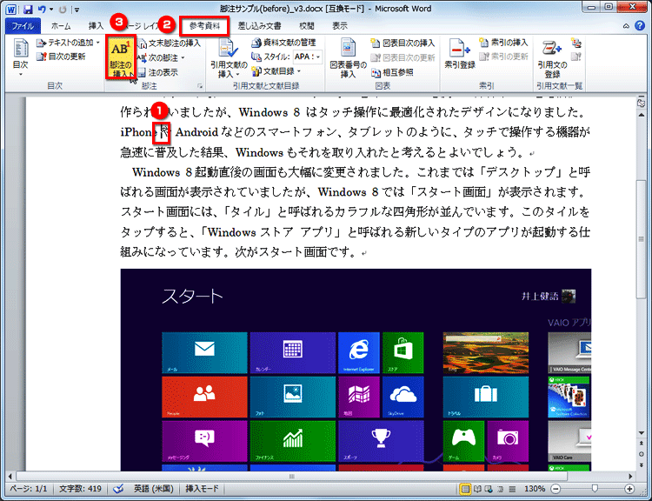Click the previous page double-arrow button

point(642,444)
